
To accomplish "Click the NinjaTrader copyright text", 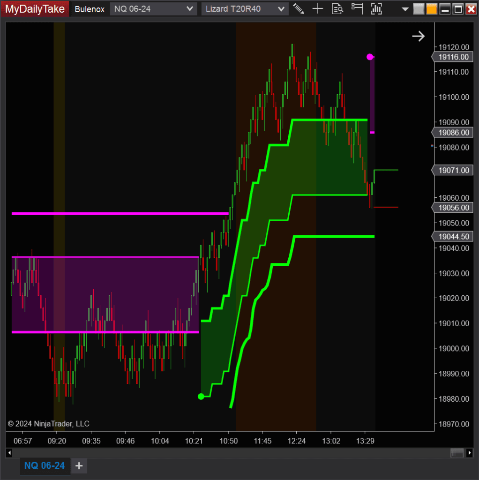I will click(x=48, y=423).
